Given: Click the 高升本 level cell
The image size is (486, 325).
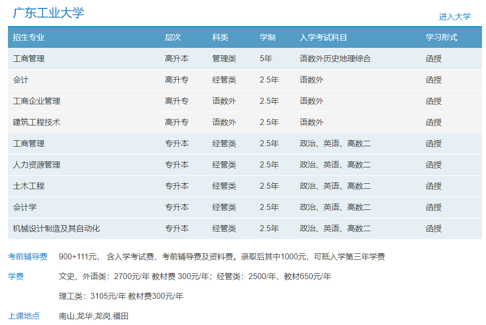Looking at the screenshot, I should coord(177,59).
